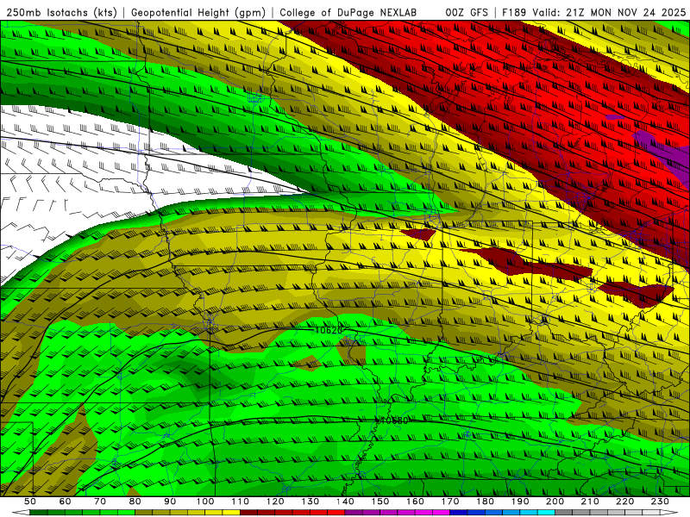Click the 60 knot legend tick label
This screenshot has width=690, height=517.
pyautogui.click(x=65, y=501)
